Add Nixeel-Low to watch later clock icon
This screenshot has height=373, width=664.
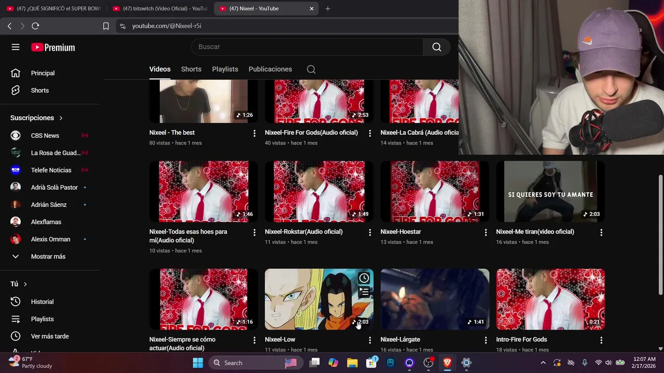click(364, 278)
